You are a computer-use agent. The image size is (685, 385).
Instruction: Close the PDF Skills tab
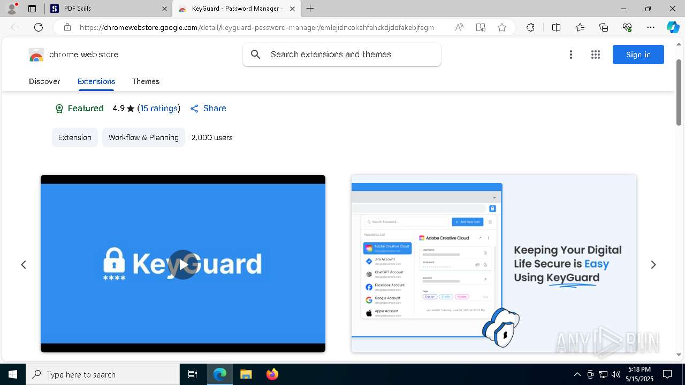tap(164, 9)
